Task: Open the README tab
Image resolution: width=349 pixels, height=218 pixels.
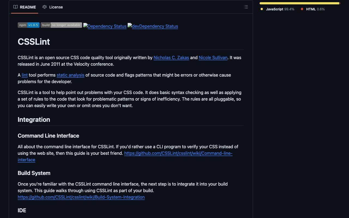Action: pos(25,7)
